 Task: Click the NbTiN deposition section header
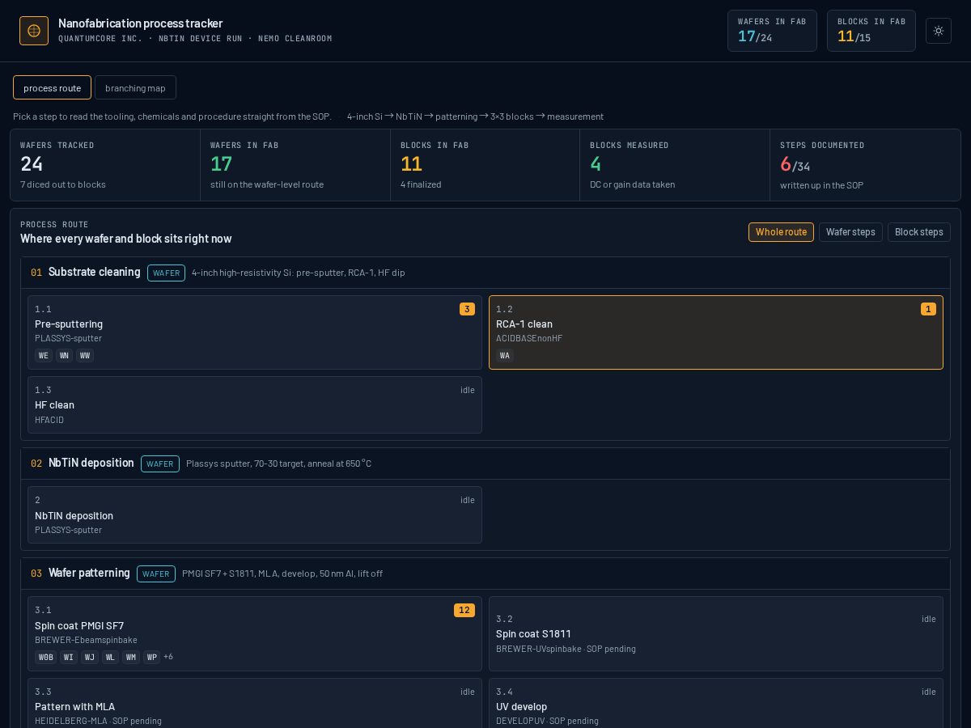click(x=485, y=463)
